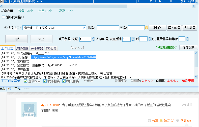Click the 密码 input field
This screenshot has width=199, height=127.
[x=136, y=28]
